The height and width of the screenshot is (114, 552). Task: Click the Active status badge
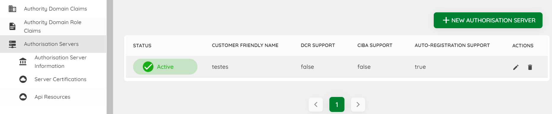165,67
